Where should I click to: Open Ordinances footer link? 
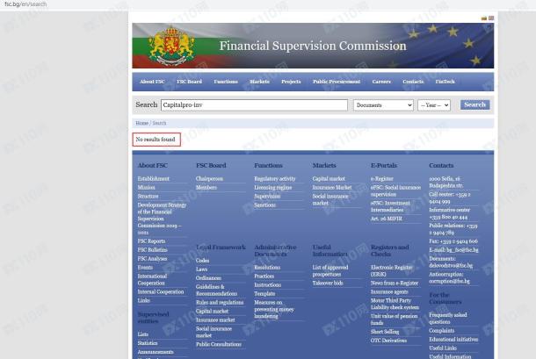[x=208, y=278]
